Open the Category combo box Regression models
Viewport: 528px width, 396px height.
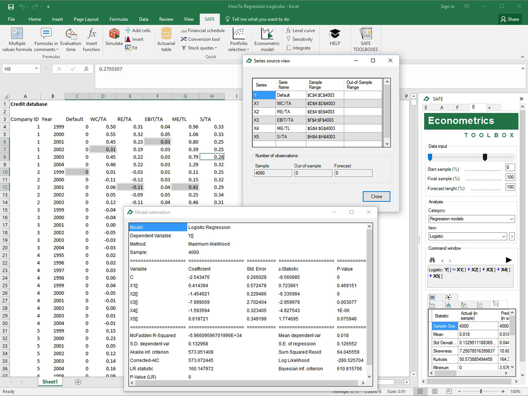(x=471, y=219)
